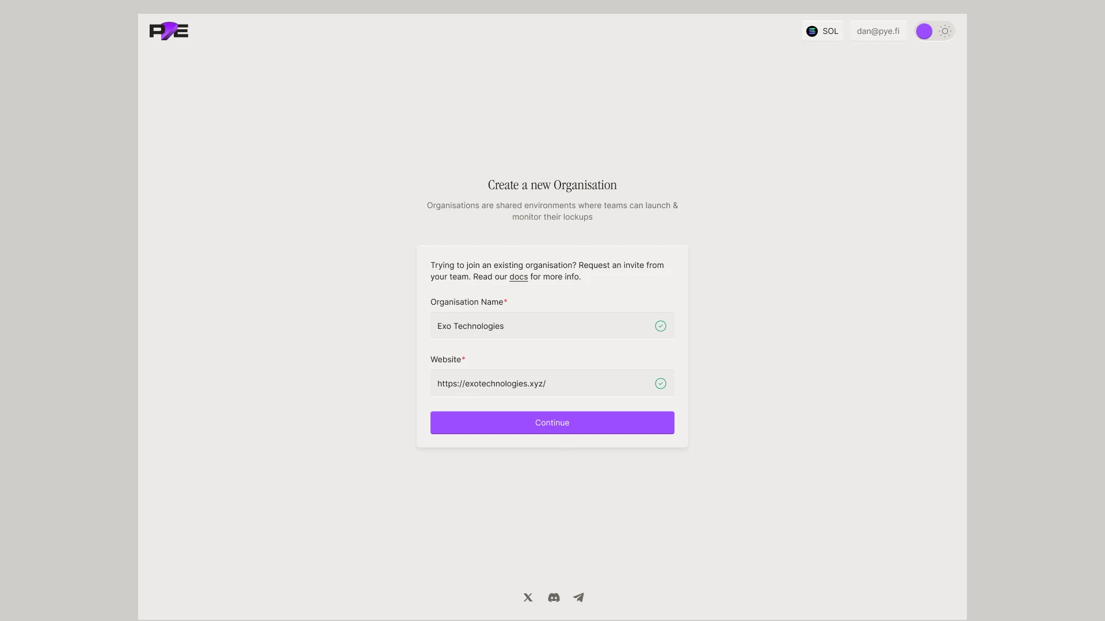
Task: Focus the Organisation Name input field
Action: (x=552, y=326)
